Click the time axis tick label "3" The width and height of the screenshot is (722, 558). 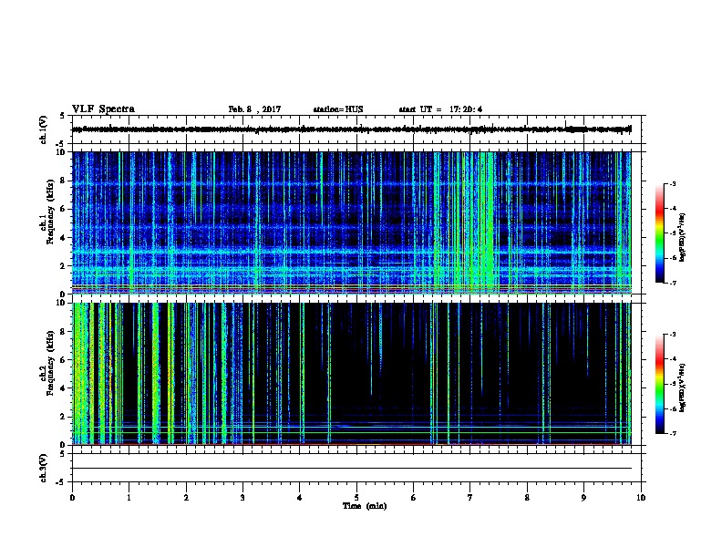point(242,498)
